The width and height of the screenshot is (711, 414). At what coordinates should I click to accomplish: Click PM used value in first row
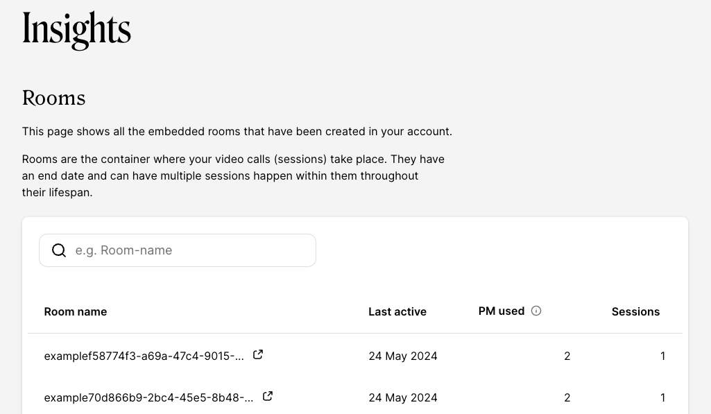[x=567, y=356]
